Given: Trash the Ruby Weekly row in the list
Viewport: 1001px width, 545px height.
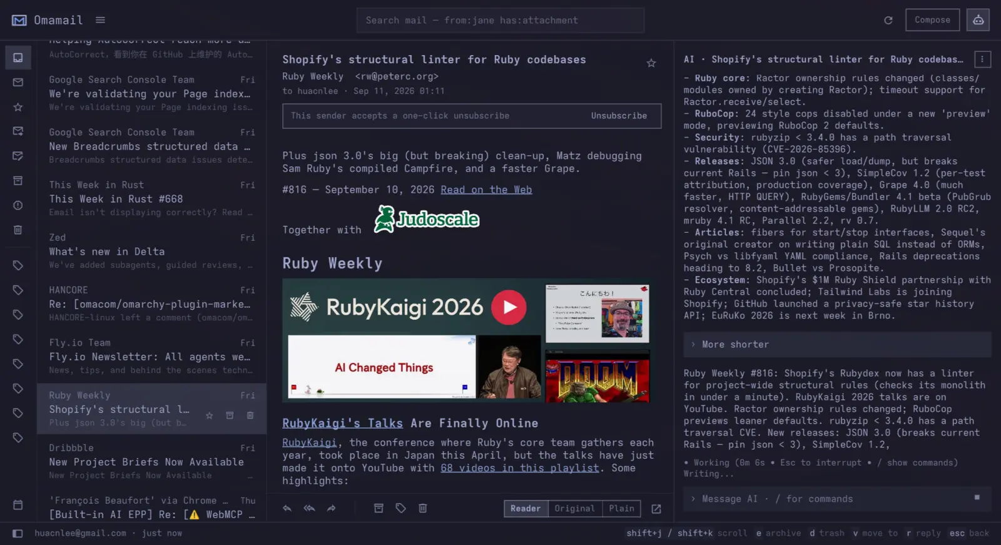Looking at the screenshot, I should (250, 415).
